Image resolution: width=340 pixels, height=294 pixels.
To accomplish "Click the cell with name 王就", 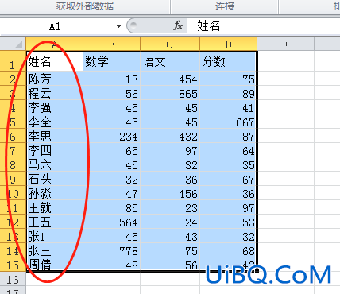I will point(55,207).
